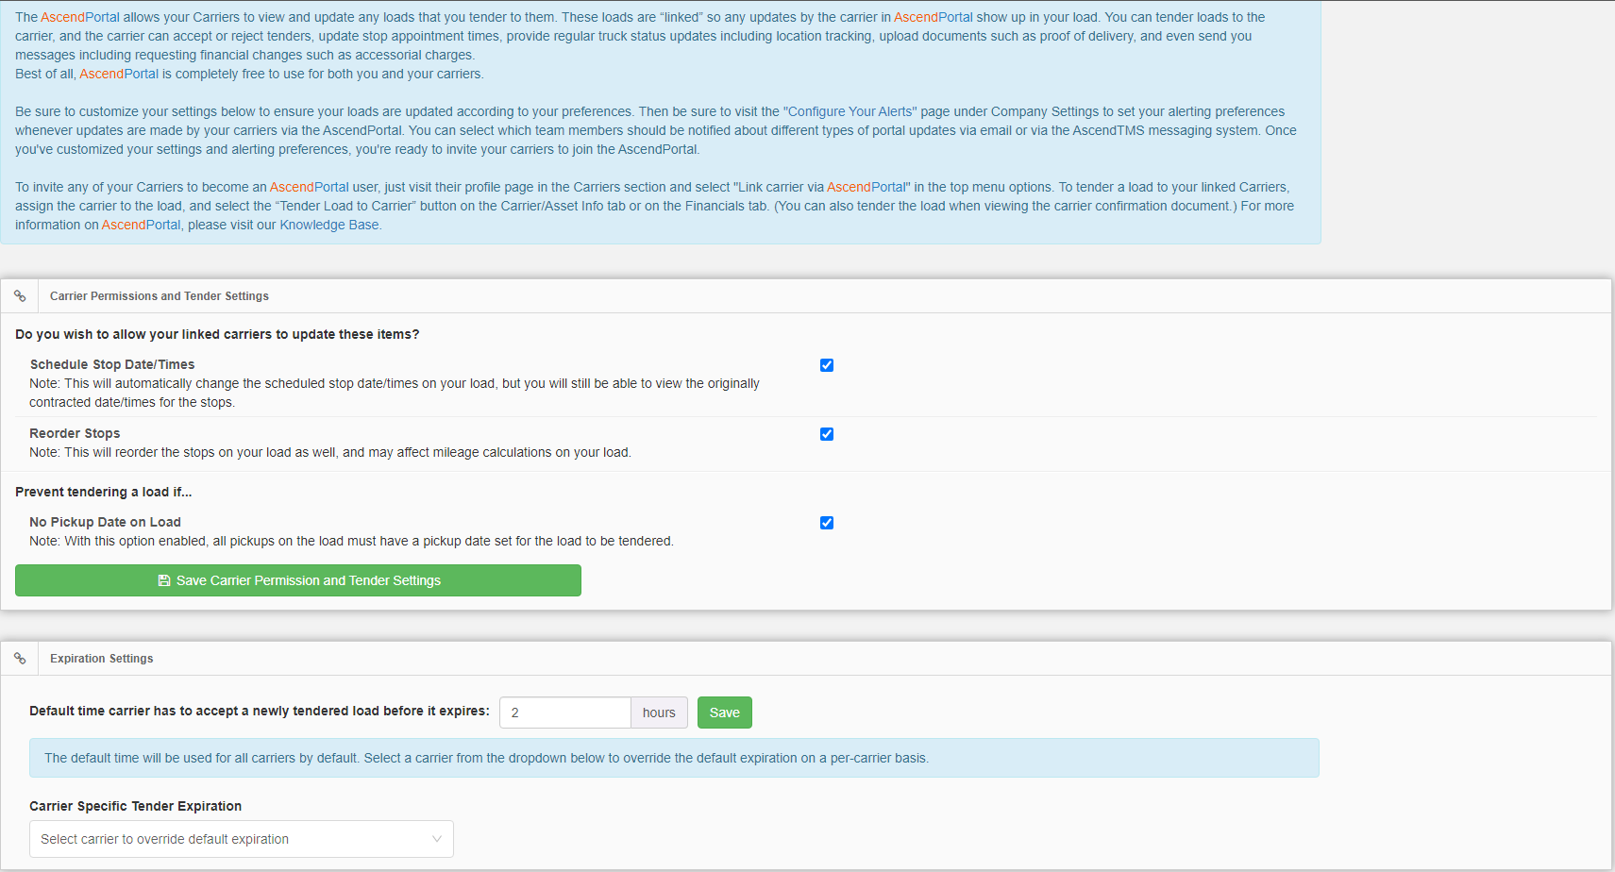Click blue info note about default time
Image resolution: width=1615 pixels, height=872 pixels.
pyautogui.click(x=674, y=758)
